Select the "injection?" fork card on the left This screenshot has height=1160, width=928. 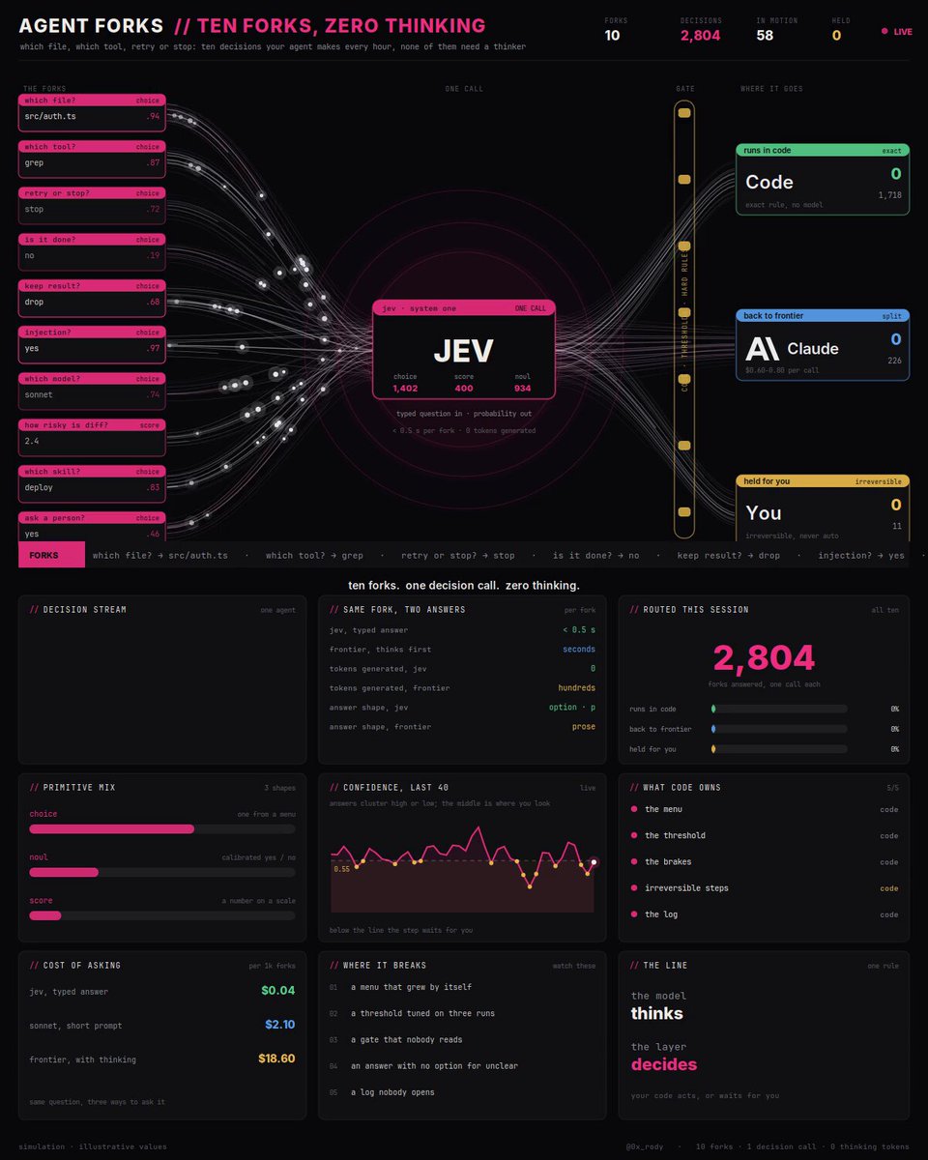coord(92,346)
